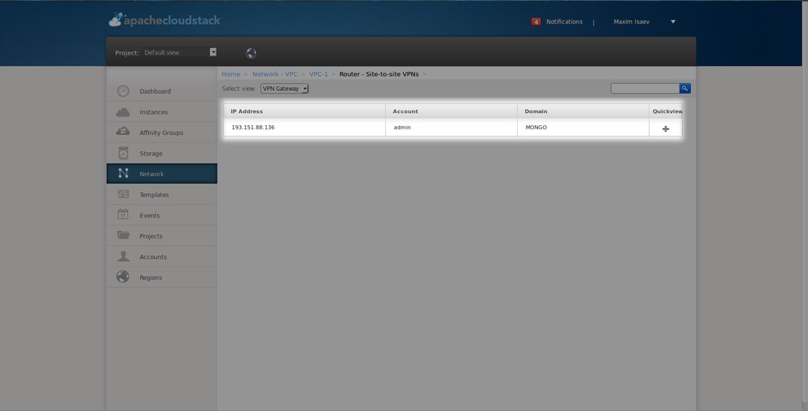This screenshot has width=808, height=411.
Task: Select the 193.151.88.136 IP address cell
Action: tap(304, 127)
